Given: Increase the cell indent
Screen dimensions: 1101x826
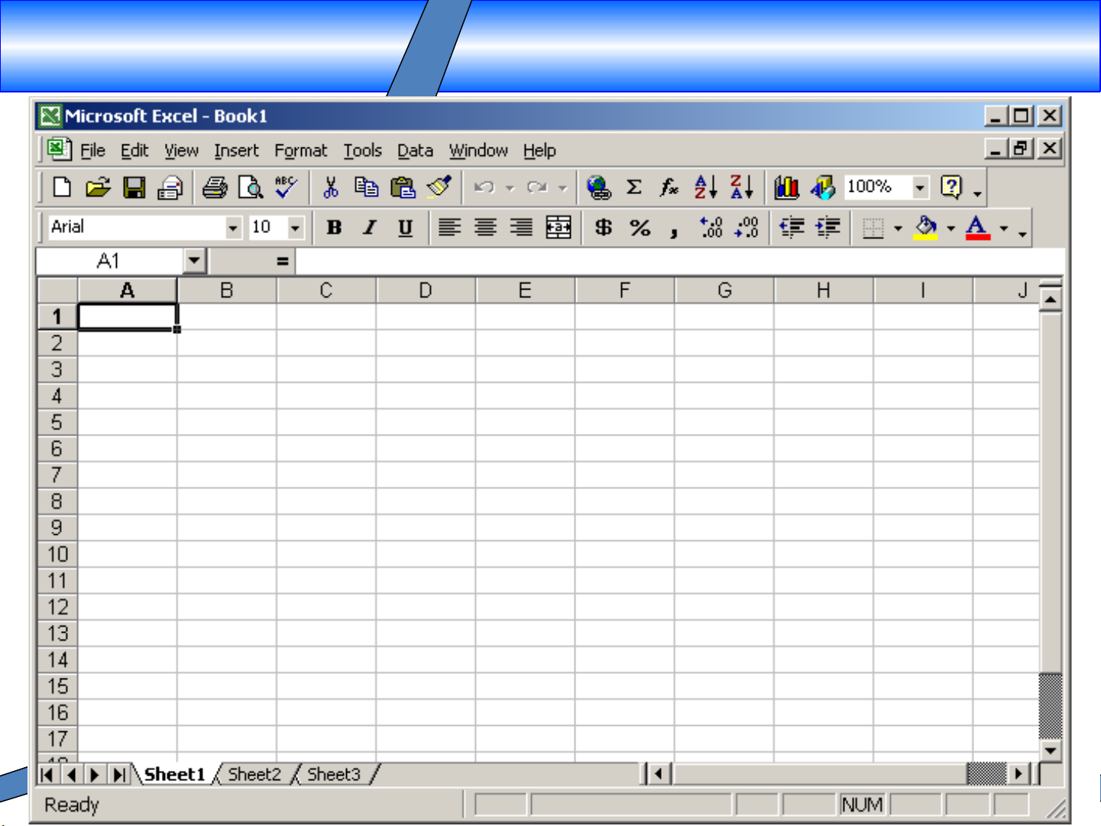Looking at the screenshot, I should 827,228.
